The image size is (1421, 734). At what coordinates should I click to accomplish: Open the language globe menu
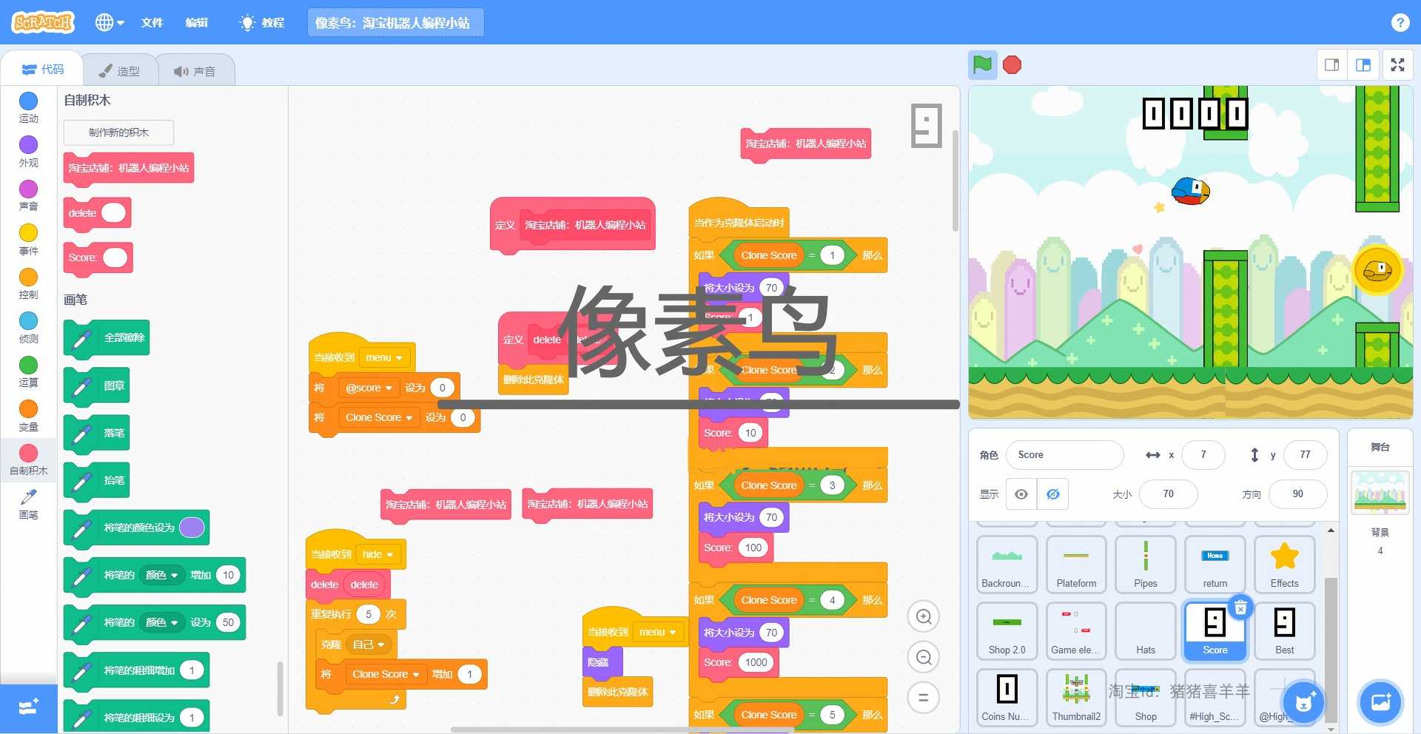110,22
